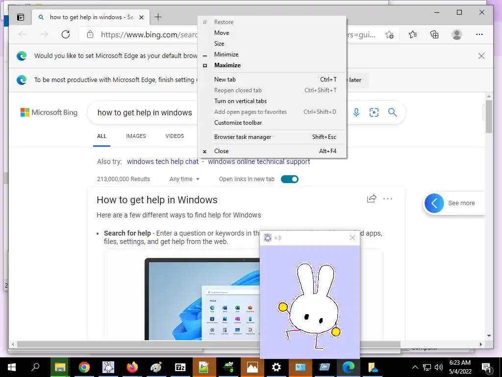This screenshot has width=502, height=377.
Task: Click the Microsoft Edge taskbar icon
Action: click(x=349, y=367)
